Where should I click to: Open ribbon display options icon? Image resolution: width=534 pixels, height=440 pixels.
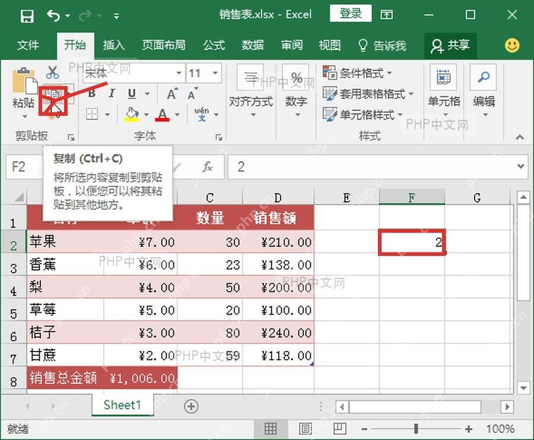386,15
